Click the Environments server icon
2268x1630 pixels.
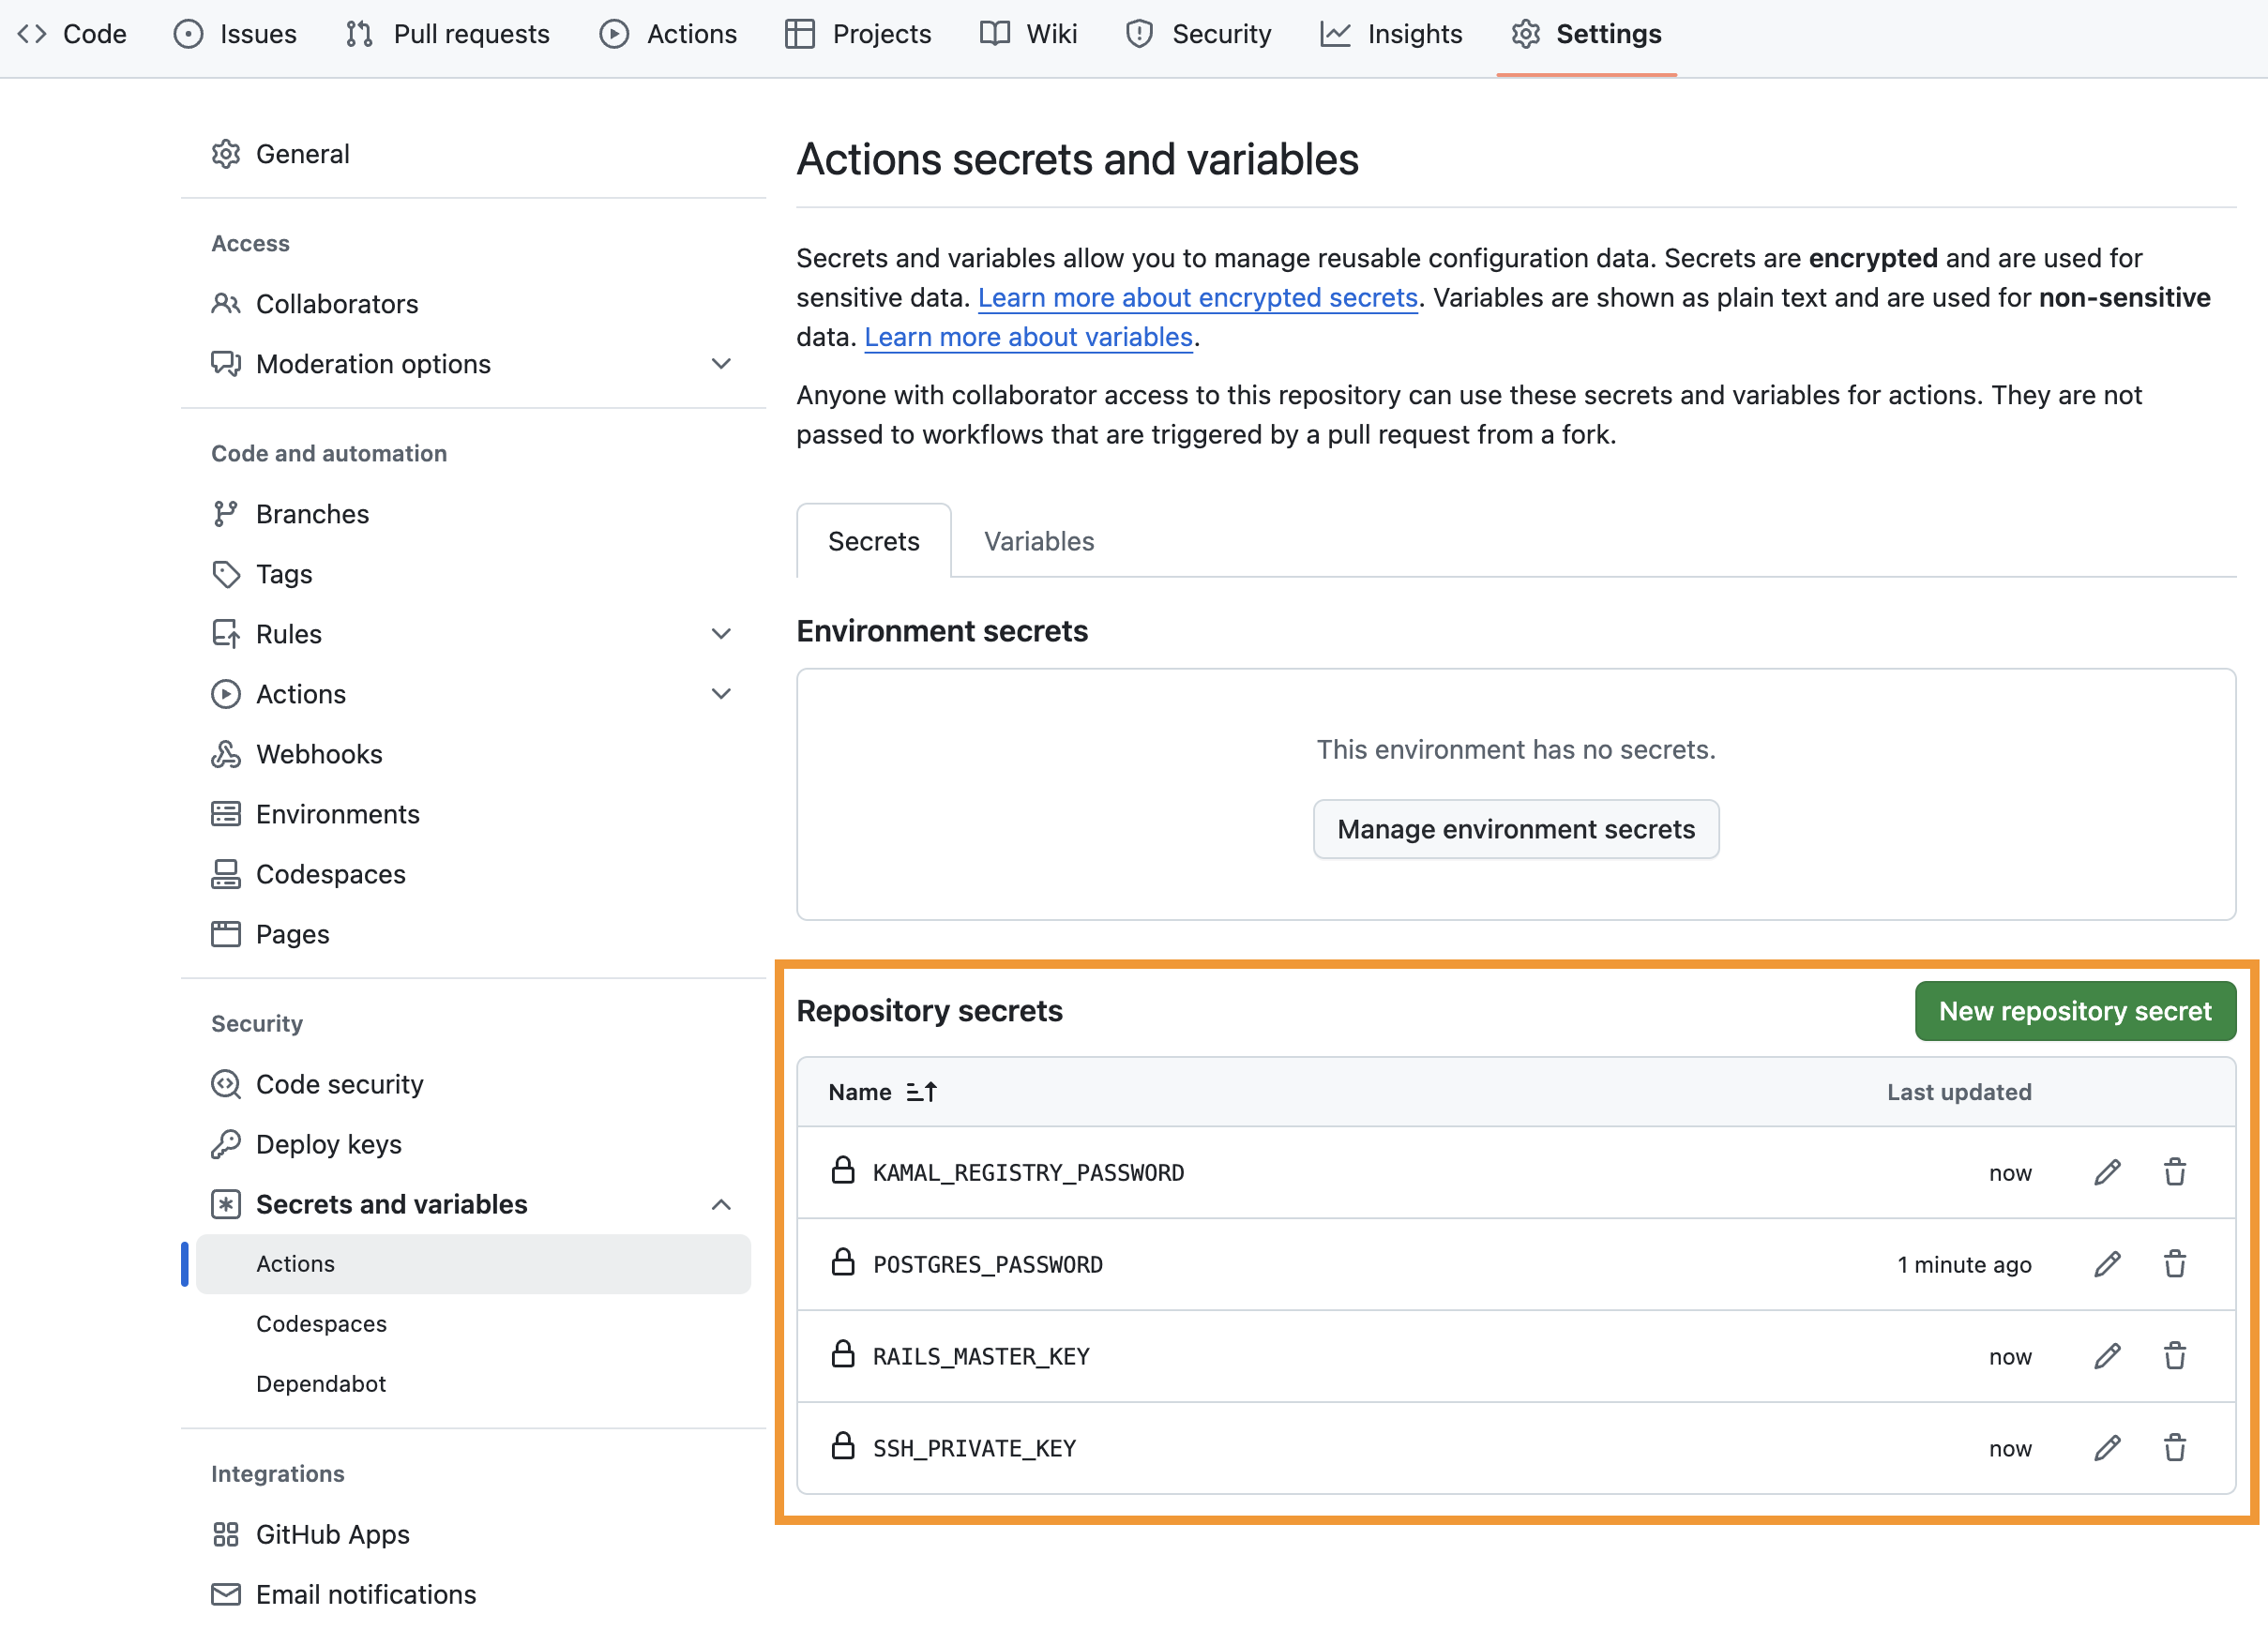coord(226,814)
